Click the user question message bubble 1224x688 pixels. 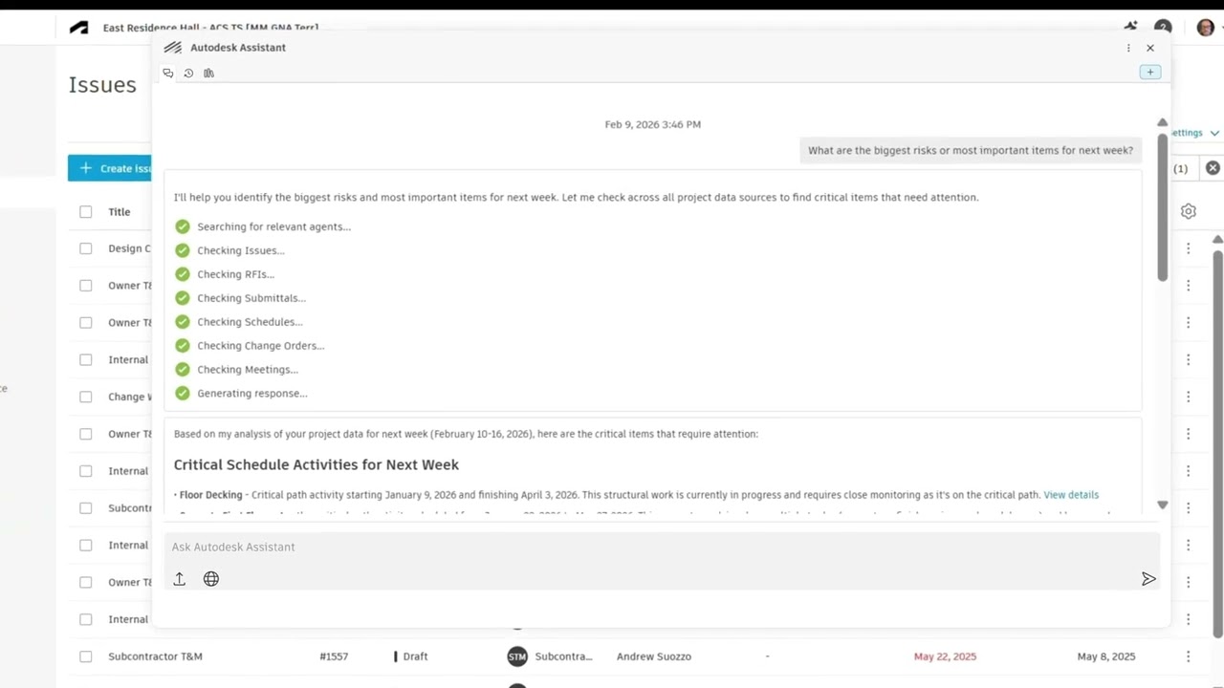pyautogui.click(x=971, y=150)
